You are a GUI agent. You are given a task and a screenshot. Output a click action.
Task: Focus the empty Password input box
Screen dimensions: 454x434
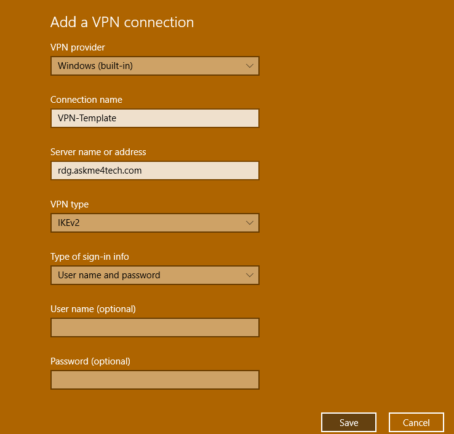point(154,380)
